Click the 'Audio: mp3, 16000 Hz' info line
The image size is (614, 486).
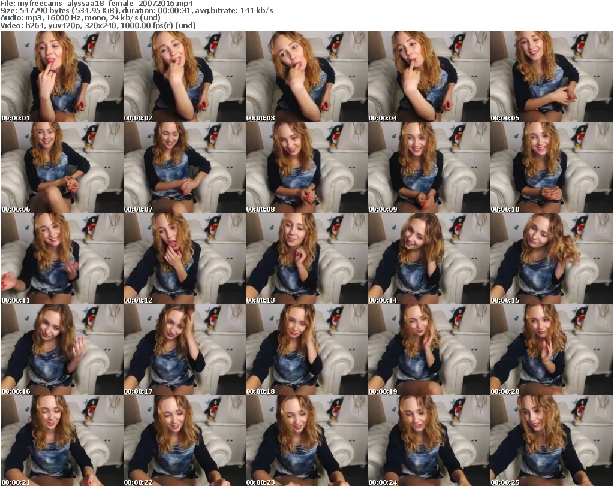point(80,18)
